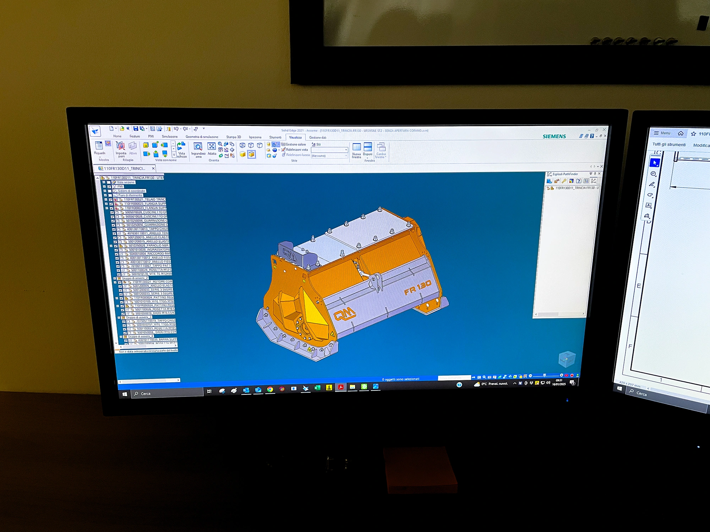Image resolution: width=710 pixels, height=532 pixels.
Task: Click the first icon in Esplodi PathFinder toolbar
Action: point(549,181)
